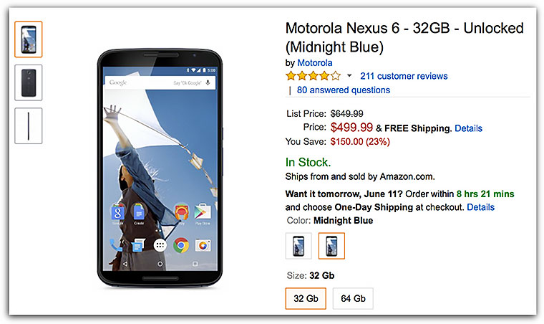Choose the selected Midnight Blue color swatch
The height and width of the screenshot is (324, 544).
[331, 245]
